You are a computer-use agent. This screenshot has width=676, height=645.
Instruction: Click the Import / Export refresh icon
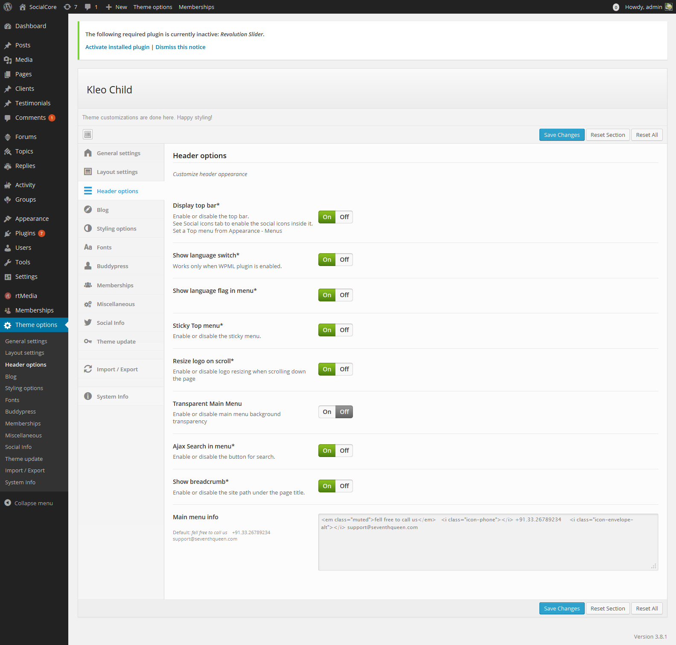click(88, 369)
